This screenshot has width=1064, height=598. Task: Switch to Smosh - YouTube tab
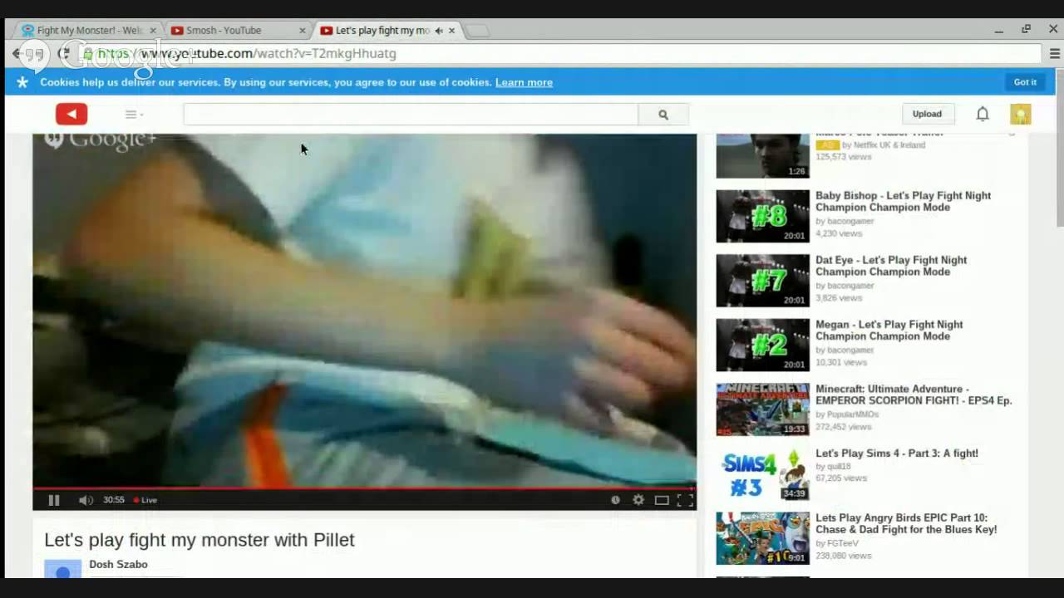tap(237, 30)
